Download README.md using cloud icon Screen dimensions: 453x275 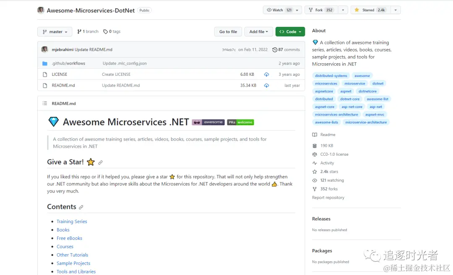266,85
